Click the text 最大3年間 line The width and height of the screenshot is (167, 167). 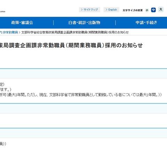[x=81, y=95]
